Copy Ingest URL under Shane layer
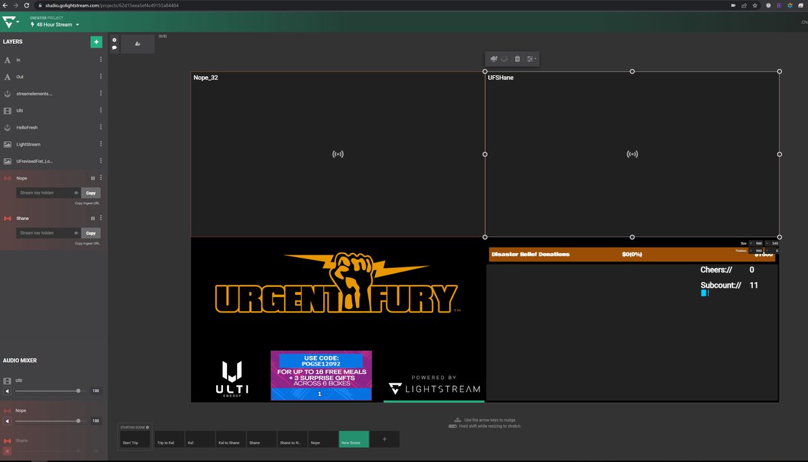This screenshot has height=462, width=808. (x=87, y=243)
